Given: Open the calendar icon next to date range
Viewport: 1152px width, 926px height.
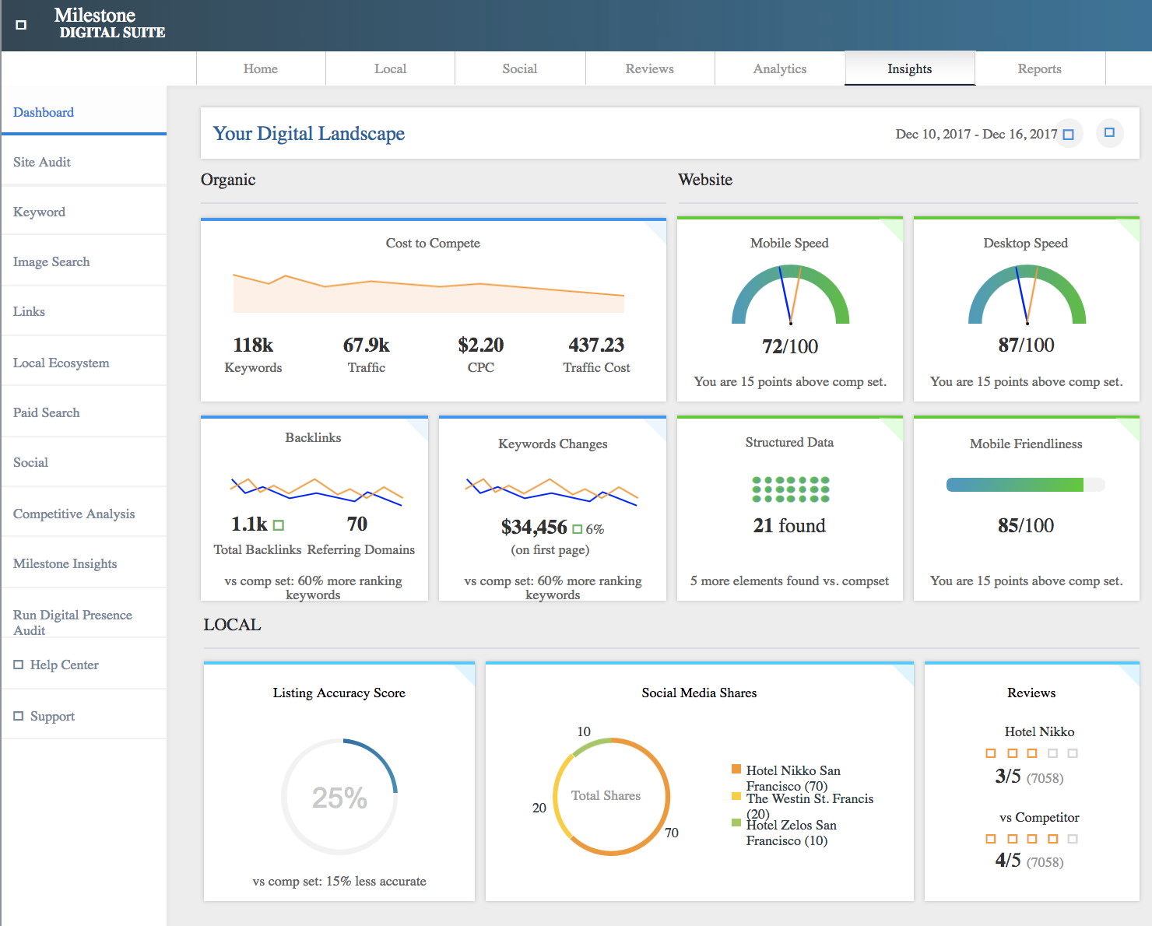Looking at the screenshot, I should 1068,135.
